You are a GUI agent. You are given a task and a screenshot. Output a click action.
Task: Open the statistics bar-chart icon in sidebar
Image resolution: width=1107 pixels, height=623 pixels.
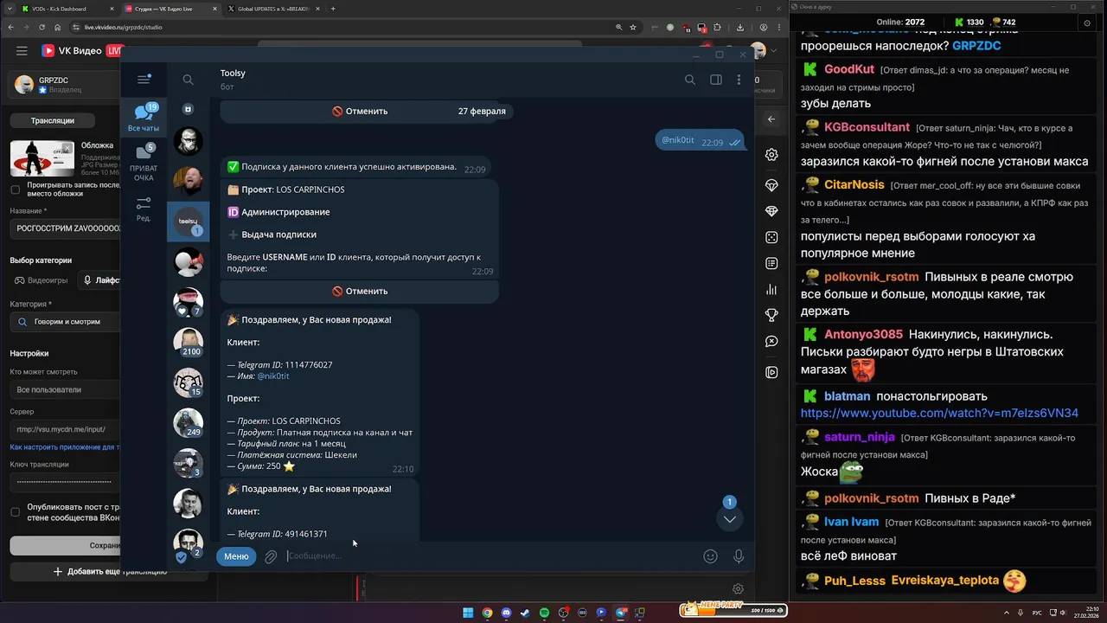click(x=771, y=290)
